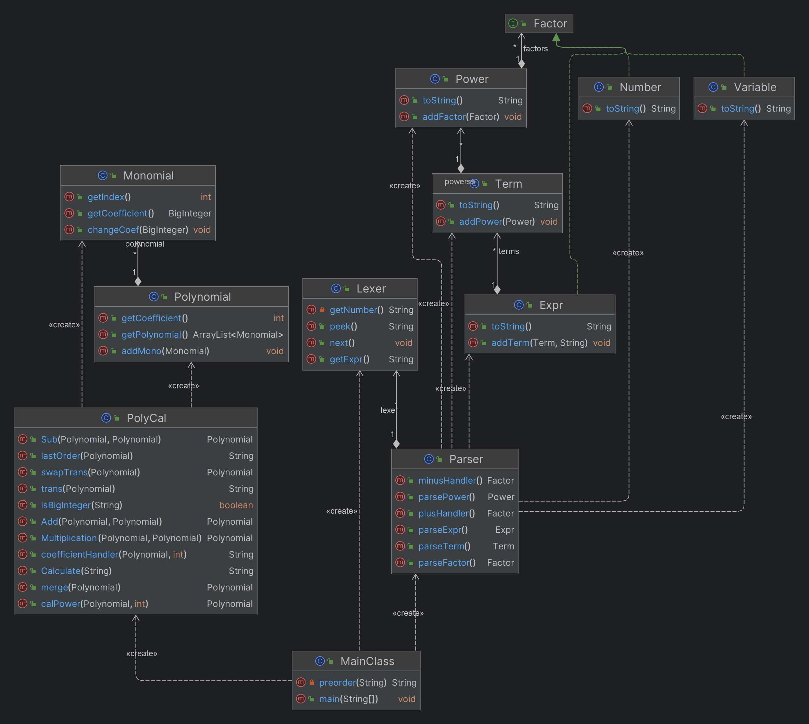
Task: Click the class icon next to MainClass
Action: click(320, 661)
